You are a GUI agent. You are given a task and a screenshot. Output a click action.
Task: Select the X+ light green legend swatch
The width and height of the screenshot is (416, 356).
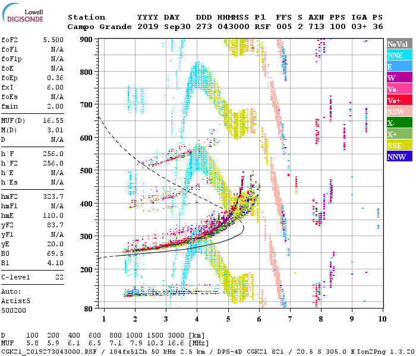pos(399,134)
